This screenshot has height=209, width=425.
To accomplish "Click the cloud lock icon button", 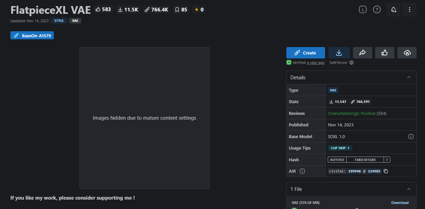I will tap(407, 53).
